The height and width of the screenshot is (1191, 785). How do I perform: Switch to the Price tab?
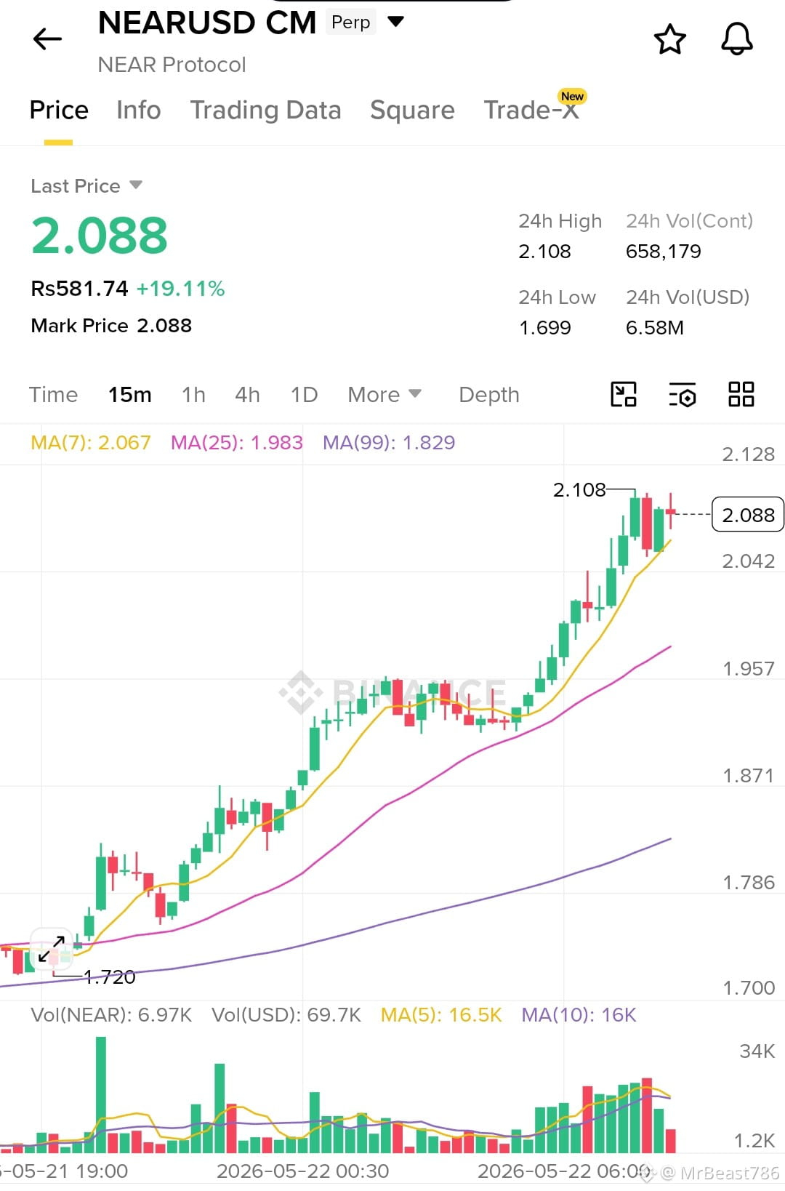tap(59, 110)
